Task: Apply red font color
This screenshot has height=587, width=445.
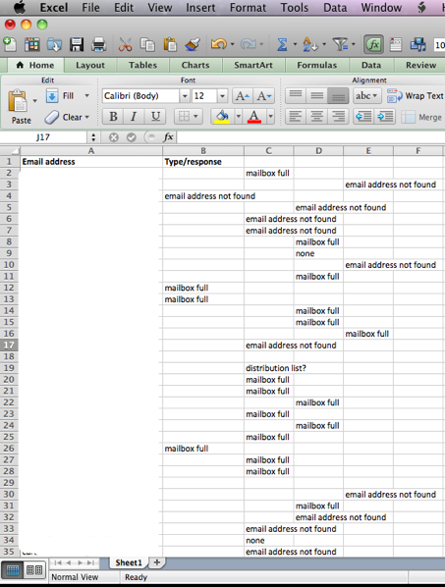Action: click(254, 117)
